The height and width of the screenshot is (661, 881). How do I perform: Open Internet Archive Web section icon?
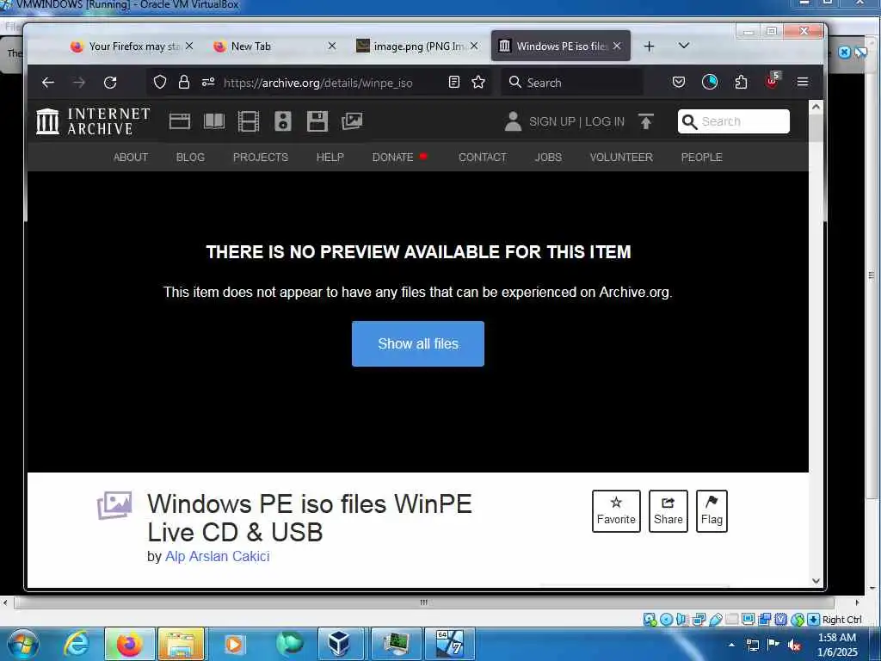click(x=180, y=121)
